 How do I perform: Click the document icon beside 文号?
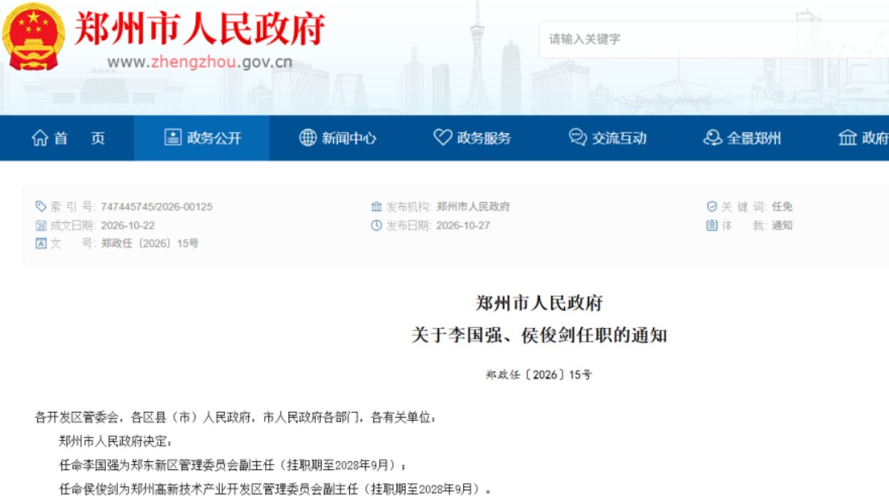pos(41,244)
